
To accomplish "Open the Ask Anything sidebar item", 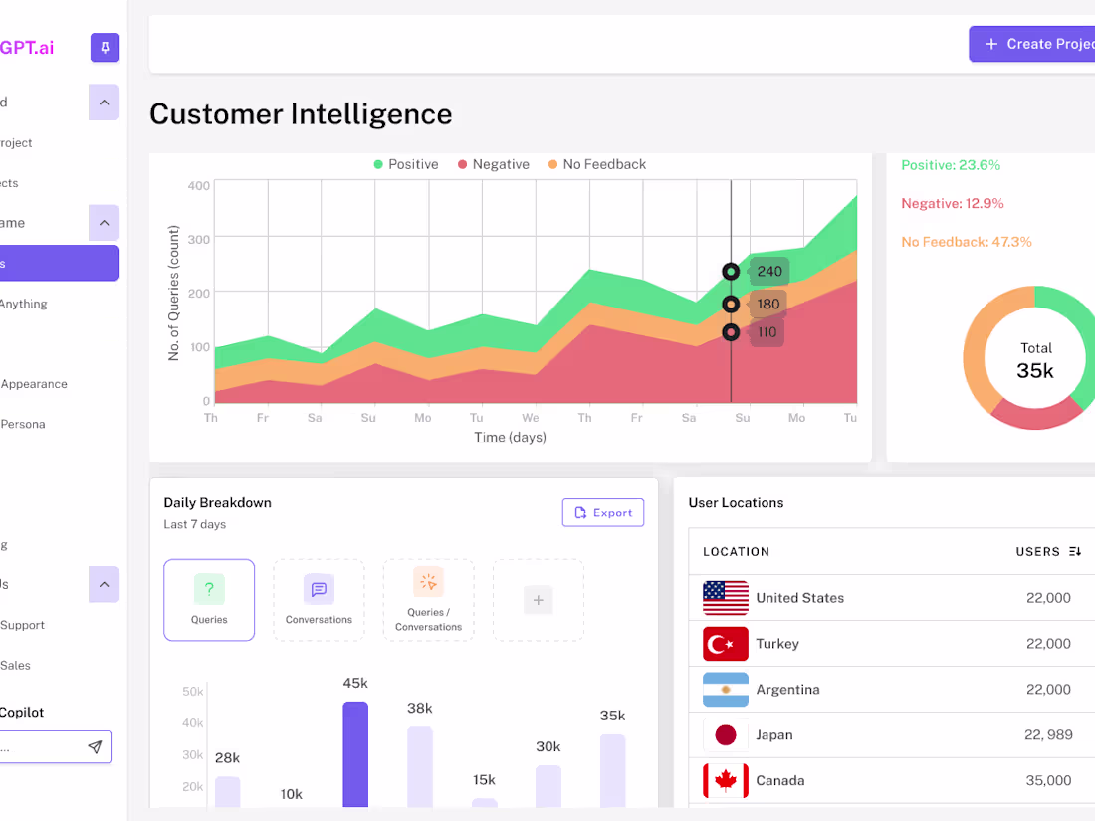I will [x=25, y=304].
